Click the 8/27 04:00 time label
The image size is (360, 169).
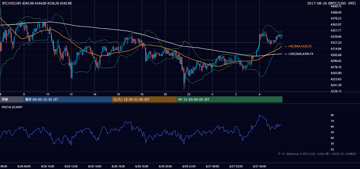coord(259,166)
